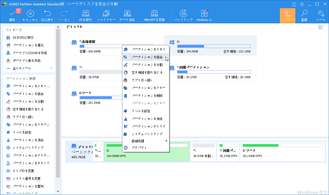
Task: Undo the last operation with 元に戻す
Action: click(x=47, y=16)
